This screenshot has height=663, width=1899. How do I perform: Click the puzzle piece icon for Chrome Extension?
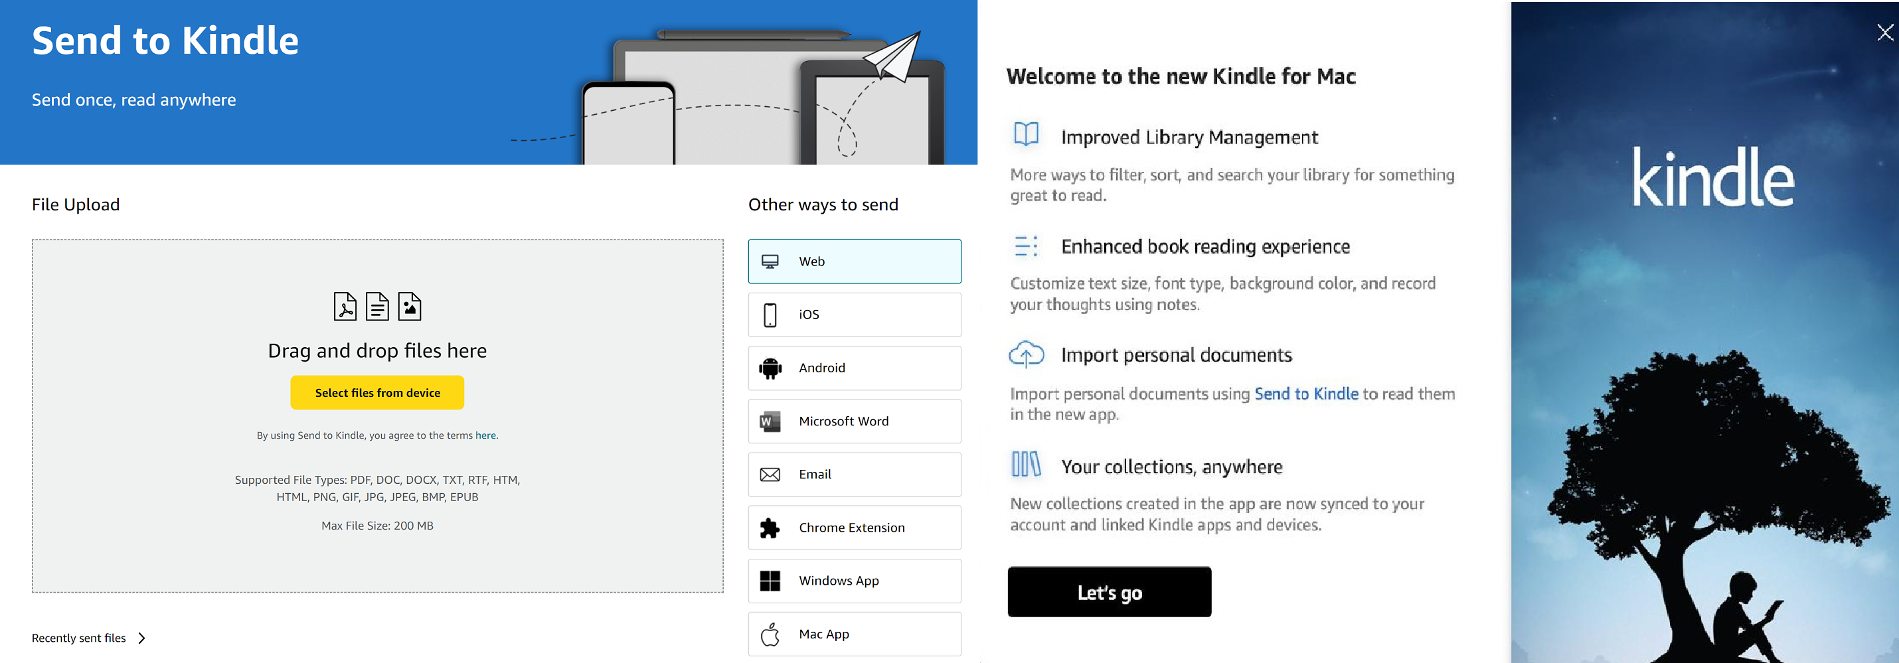770,528
